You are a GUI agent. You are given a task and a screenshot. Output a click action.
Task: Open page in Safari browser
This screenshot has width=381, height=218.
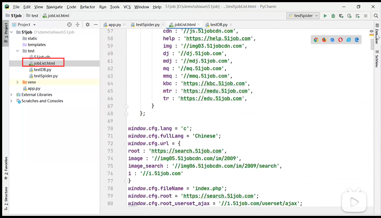coord(332,40)
